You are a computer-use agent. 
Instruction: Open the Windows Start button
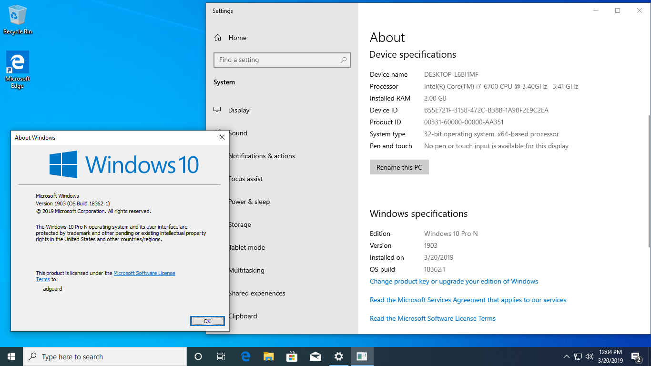[11, 356]
